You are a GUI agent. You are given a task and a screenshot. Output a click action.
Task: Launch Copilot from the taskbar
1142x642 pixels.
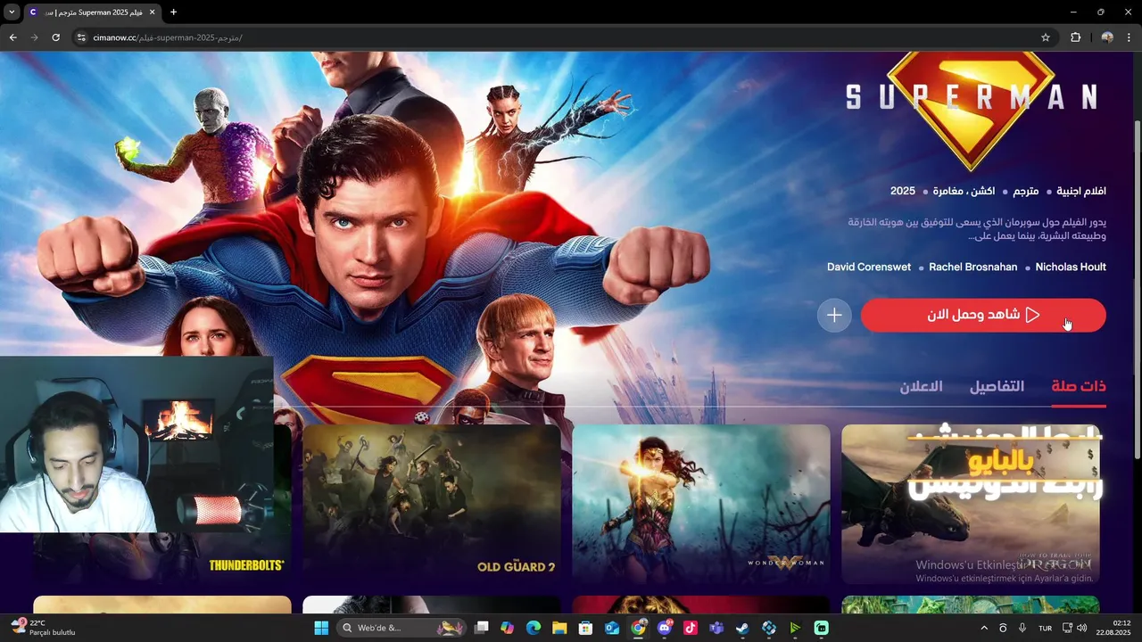(x=507, y=628)
